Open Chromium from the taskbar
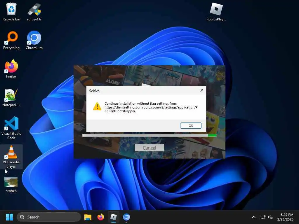Image resolution: width=299 pixels, height=224 pixels. pyautogui.click(x=126, y=217)
